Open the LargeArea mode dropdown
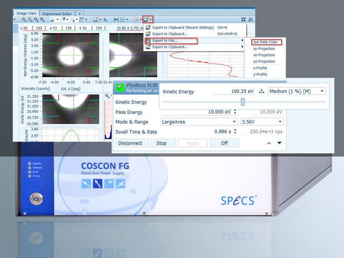Viewport: 344px width, 258px height. 199,122
